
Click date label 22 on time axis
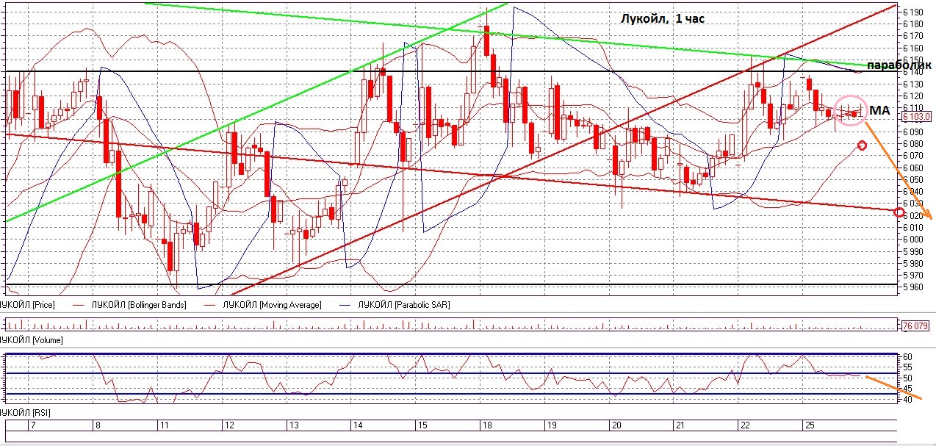(744, 426)
